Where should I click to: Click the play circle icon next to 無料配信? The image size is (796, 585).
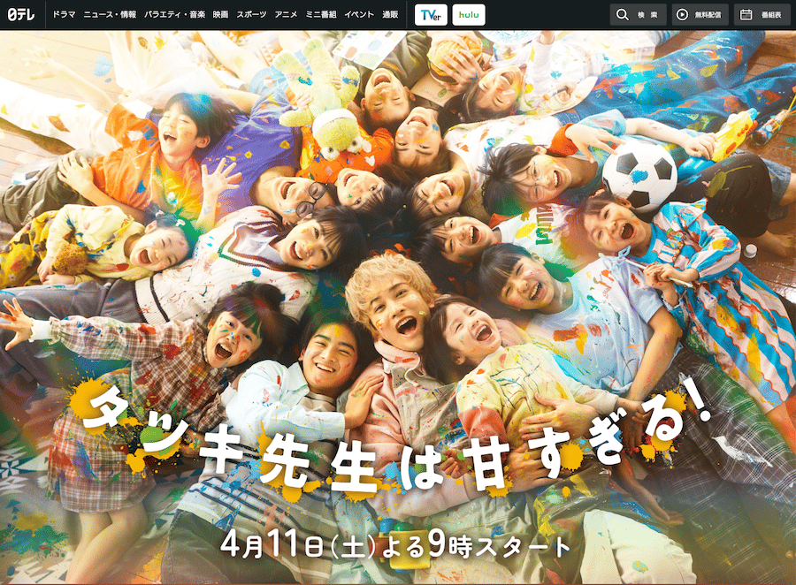point(680,14)
